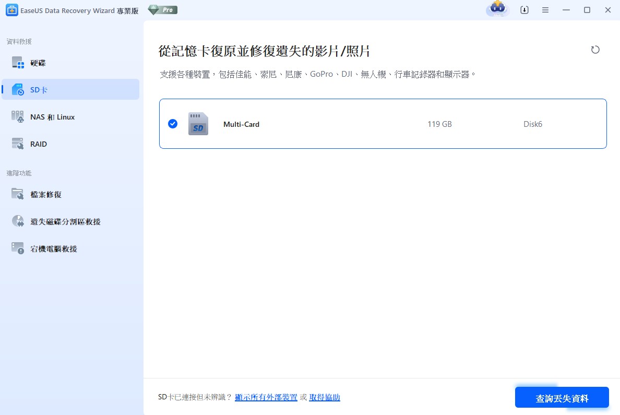The width and height of the screenshot is (620, 415).
Task: Click the SD卡已連接但未辨識？ text
Action: tap(195, 397)
